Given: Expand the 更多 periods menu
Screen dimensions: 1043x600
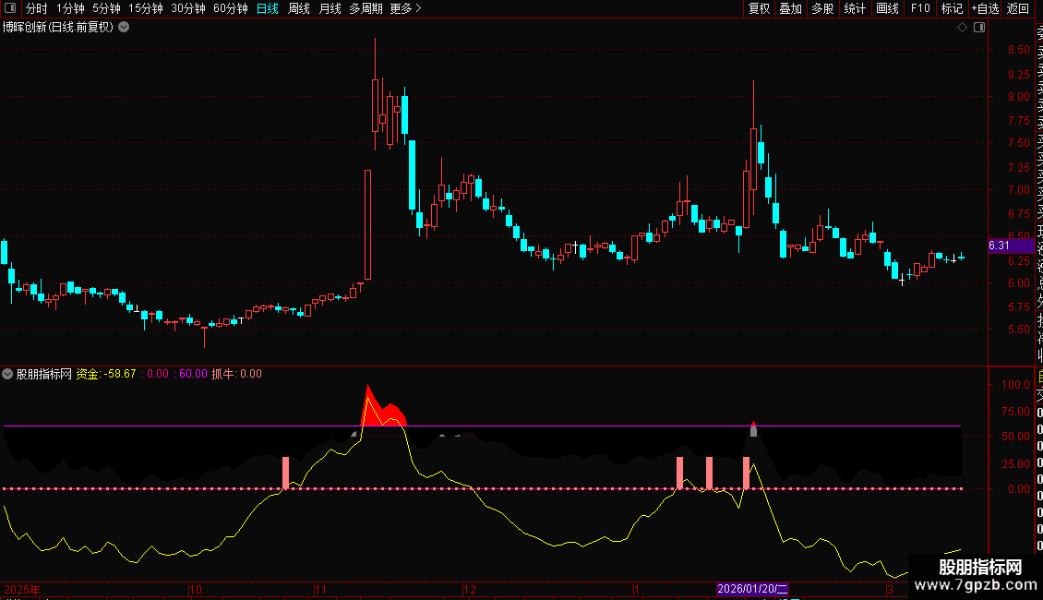Looking at the screenshot, I should coord(405,8).
